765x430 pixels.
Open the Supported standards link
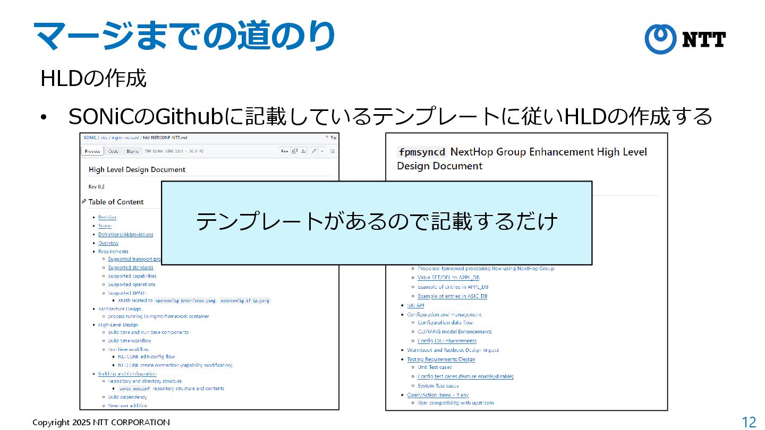pyautogui.click(x=131, y=268)
